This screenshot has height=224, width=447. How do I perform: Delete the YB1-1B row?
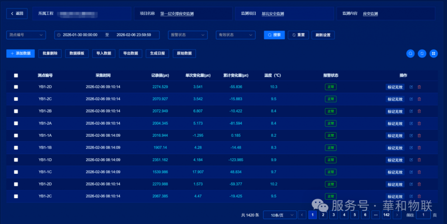coord(419,147)
